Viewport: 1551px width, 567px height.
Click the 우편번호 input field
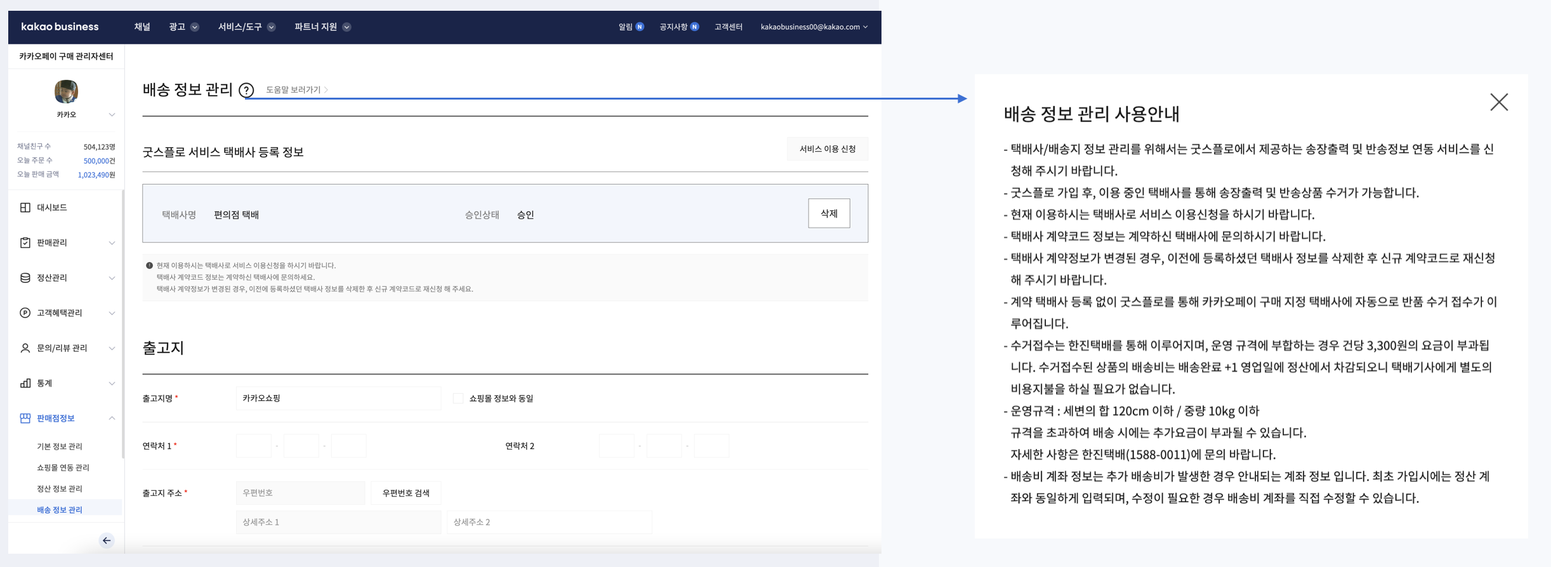tap(300, 493)
